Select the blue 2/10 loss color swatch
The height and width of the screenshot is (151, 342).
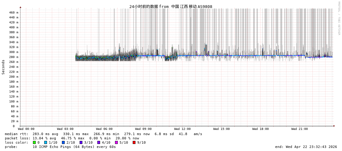click(63, 142)
